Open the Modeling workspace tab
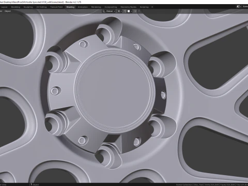248x186 pixels. (16, 7)
